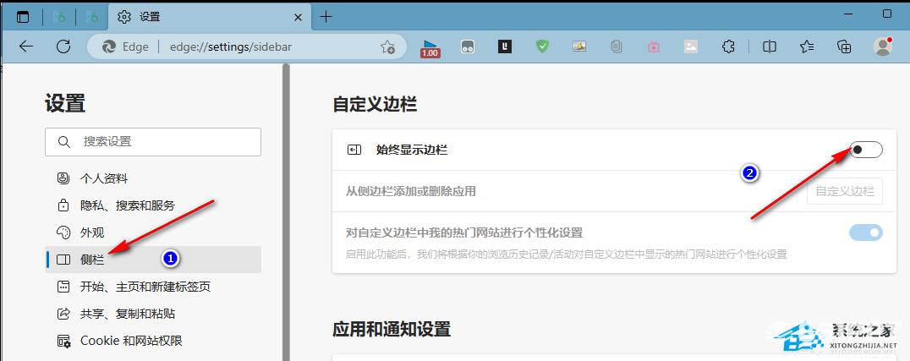Open 外观 settings section
The image size is (910, 361).
coord(153,232)
